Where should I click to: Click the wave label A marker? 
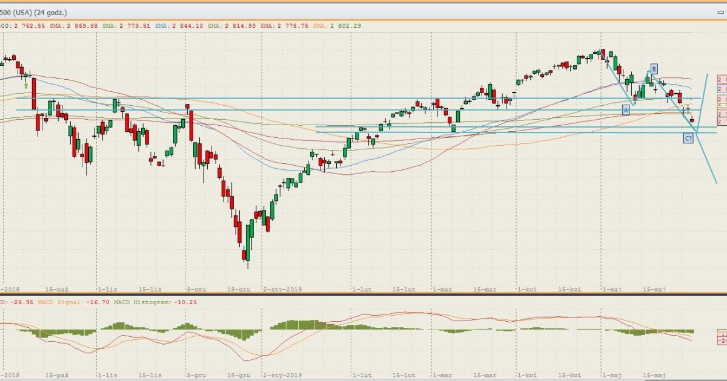click(x=626, y=109)
